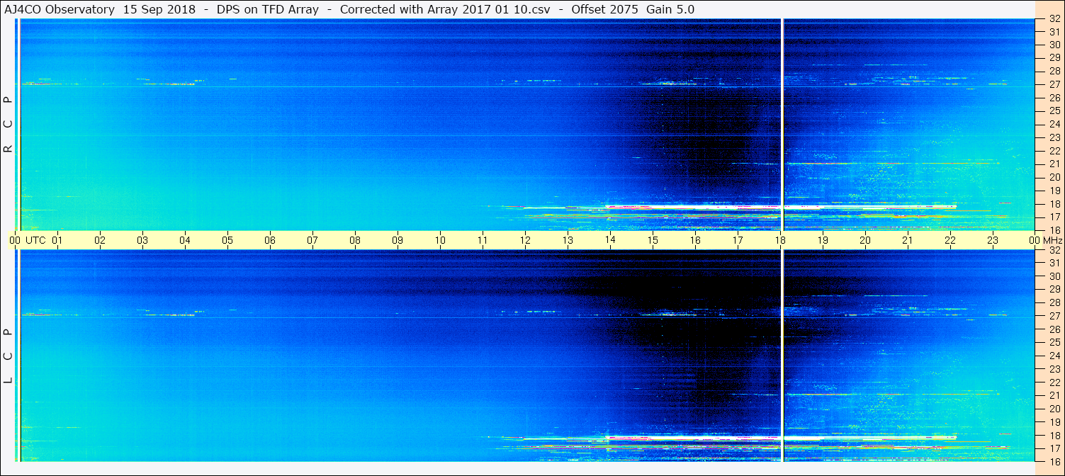Click the 'DPS on TFD Array' text
The width and height of the screenshot is (1065, 476).
pyautogui.click(x=268, y=9)
